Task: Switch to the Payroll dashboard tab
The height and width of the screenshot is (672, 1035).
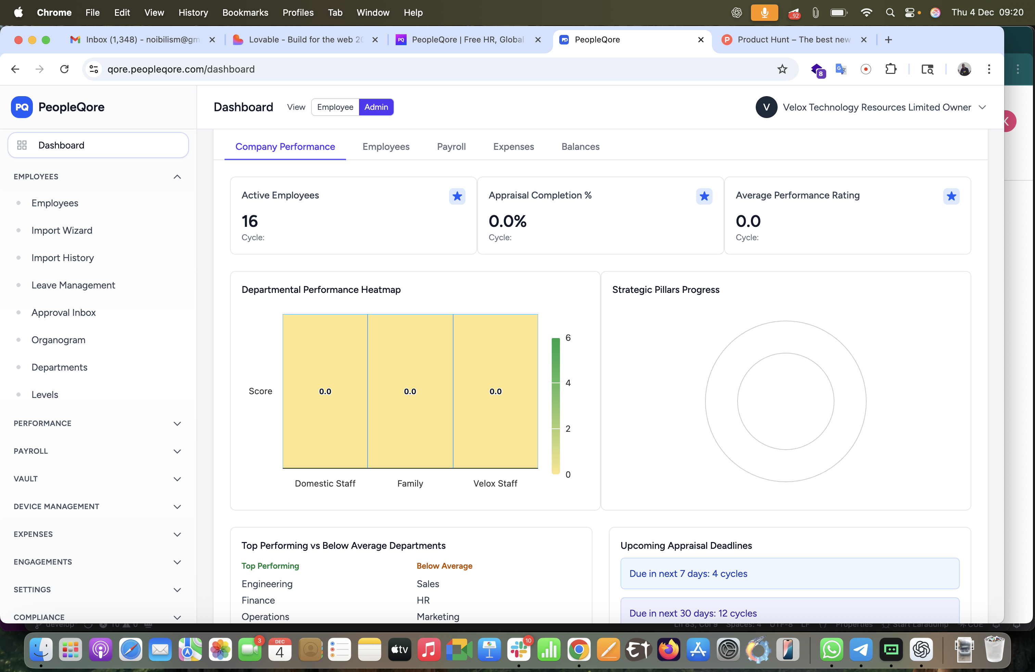Action: click(x=451, y=146)
